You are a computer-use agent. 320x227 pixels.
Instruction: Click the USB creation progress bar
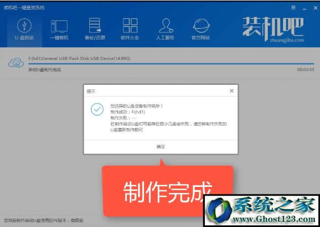pos(171,64)
